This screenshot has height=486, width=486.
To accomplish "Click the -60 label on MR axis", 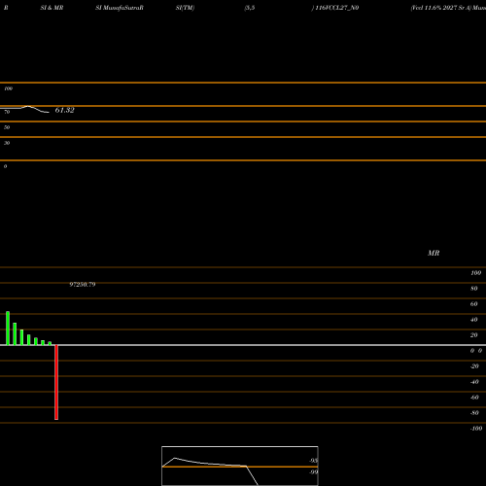I will pos(474,398).
